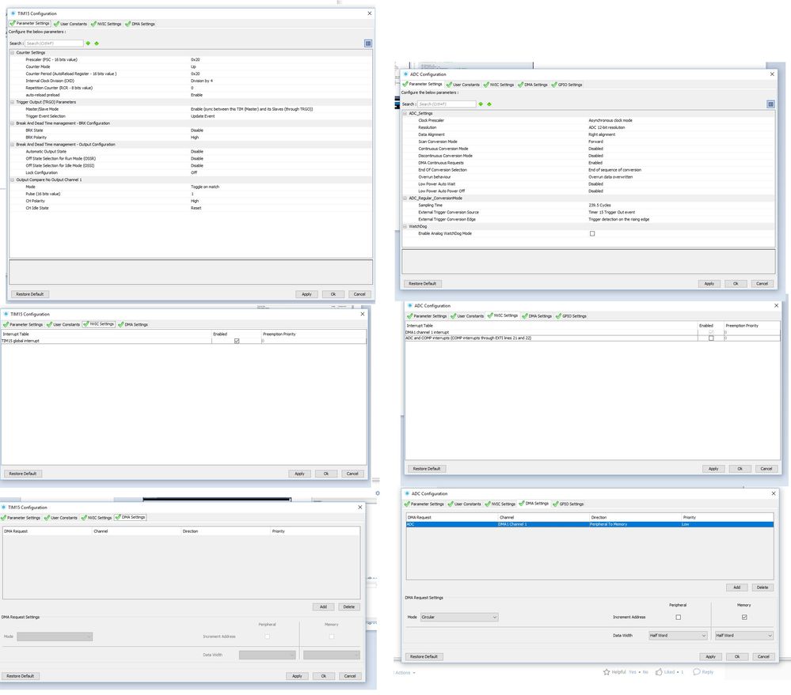791x695 pixels.
Task: Click '239.5 Cycles' Sampling Time value
Action: [x=599, y=205]
